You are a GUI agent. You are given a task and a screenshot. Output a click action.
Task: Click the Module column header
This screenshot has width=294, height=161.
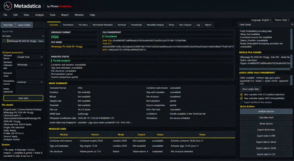(64, 135)
